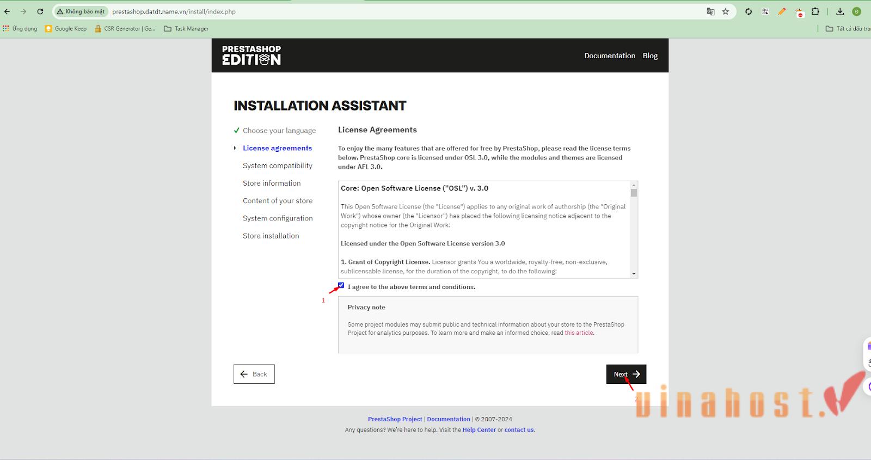Open the extension icon with the red stop badge

(799, 12)
